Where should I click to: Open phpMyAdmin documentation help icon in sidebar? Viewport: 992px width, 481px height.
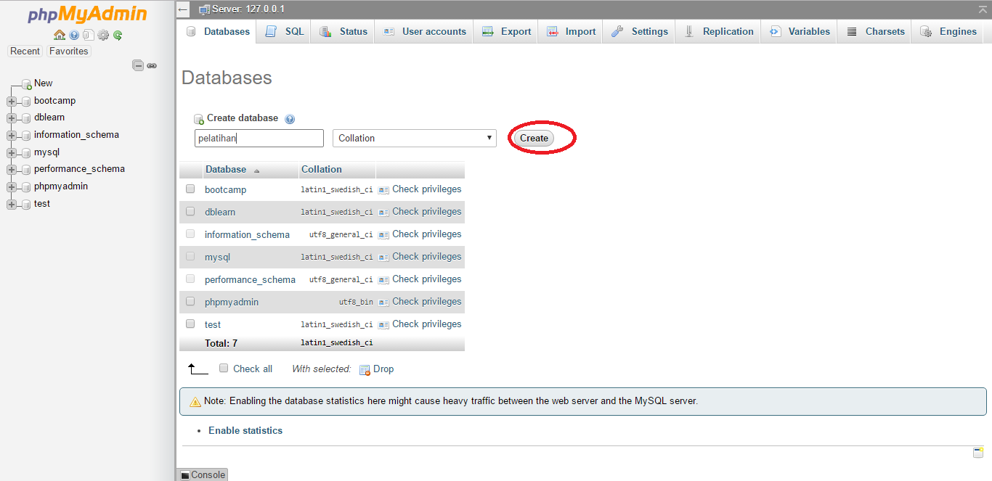[74, 35]
